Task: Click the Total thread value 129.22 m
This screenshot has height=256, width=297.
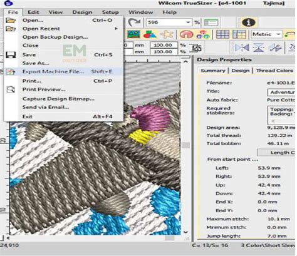Action: tap(279, 136)
